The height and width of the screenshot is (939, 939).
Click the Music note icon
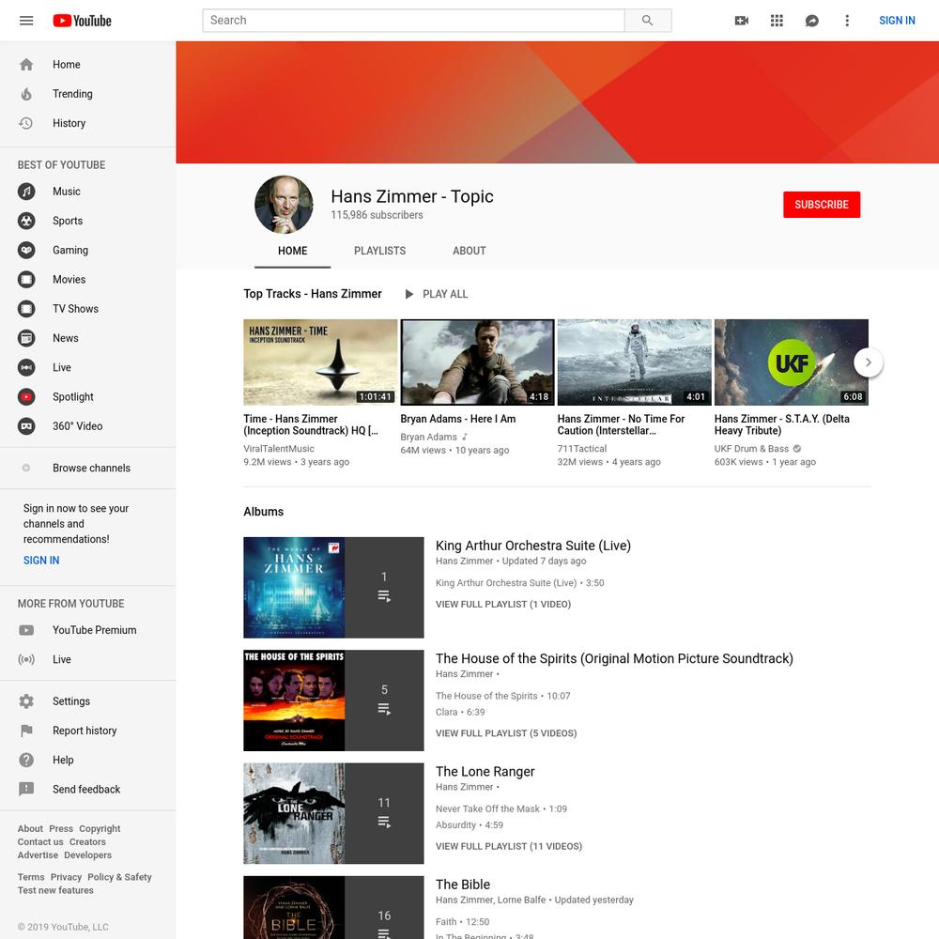coord(26,192)
